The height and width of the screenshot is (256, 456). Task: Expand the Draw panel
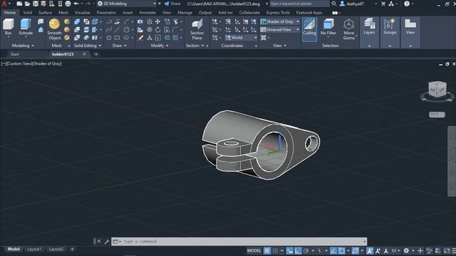(120, 46)
